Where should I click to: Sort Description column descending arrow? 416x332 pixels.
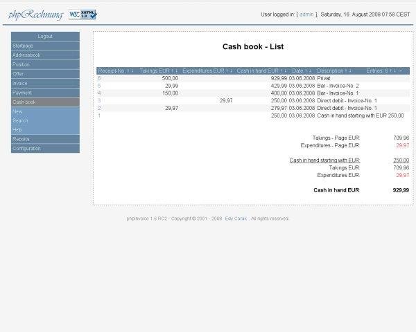click(351, 71)
